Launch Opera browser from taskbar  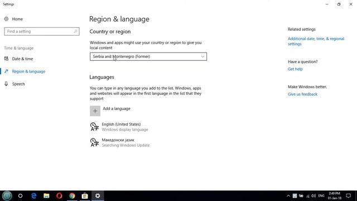pyautogui.click(x=59, y=196)
